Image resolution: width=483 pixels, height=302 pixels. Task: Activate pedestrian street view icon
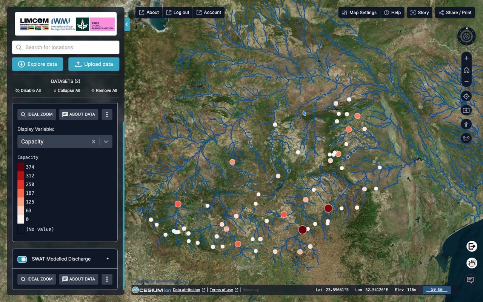pyautogui.click(x=466, y=124)
